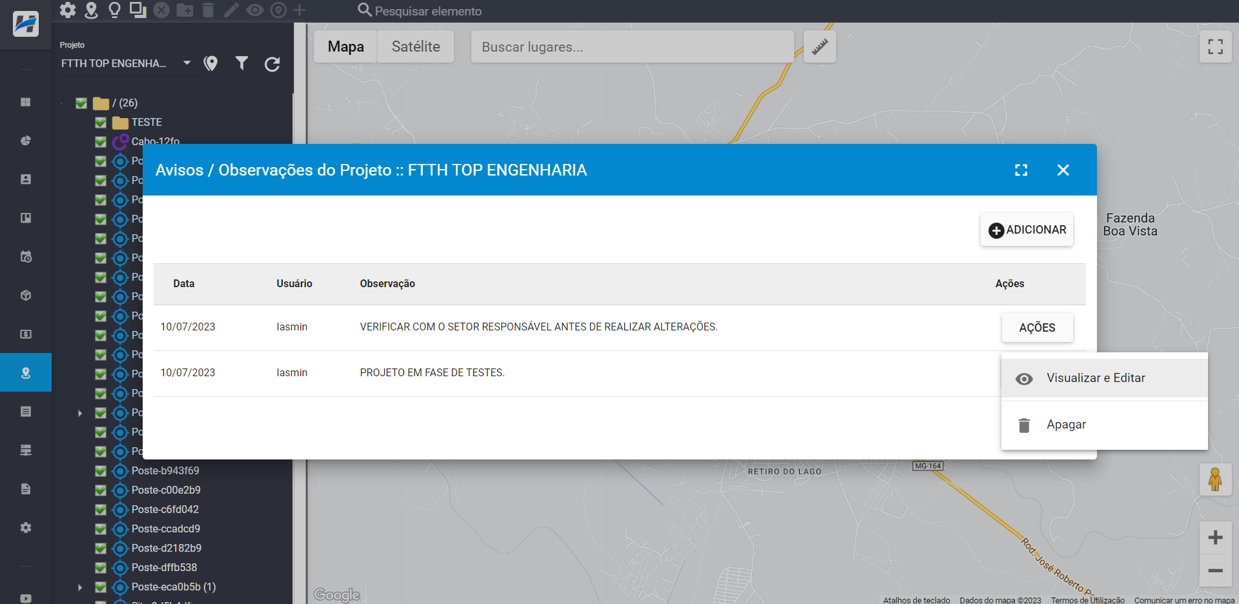The image size is (1239, 604).
Task: Open box package icon in left sidebar
Action: pyautogui.click(x=26, y=296)
